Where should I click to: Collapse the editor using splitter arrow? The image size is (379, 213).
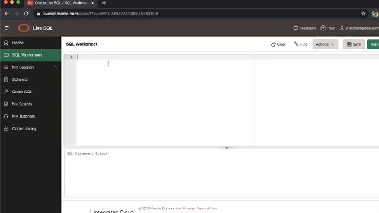click(226, 147)
